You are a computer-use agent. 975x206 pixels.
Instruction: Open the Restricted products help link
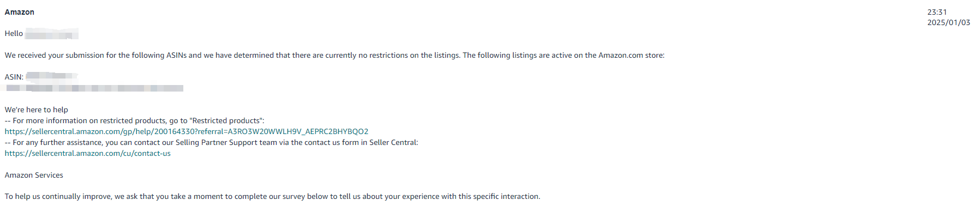[x=187, y=131]
